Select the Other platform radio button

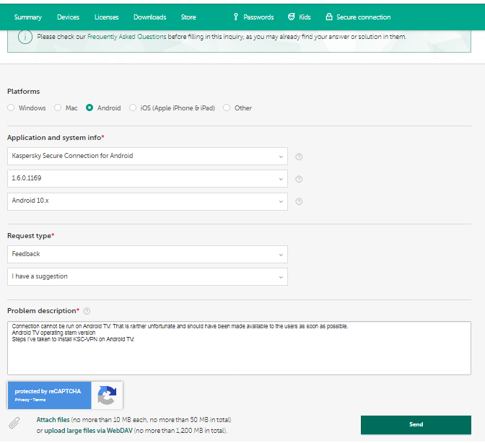pyautogui.click(x=227, y=108)
